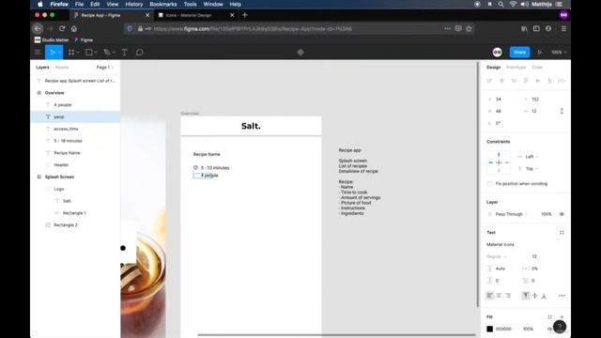Open horizontal constraint Left dropdown
The height and width of the screenshot is (338, 601).
[532, 157]
